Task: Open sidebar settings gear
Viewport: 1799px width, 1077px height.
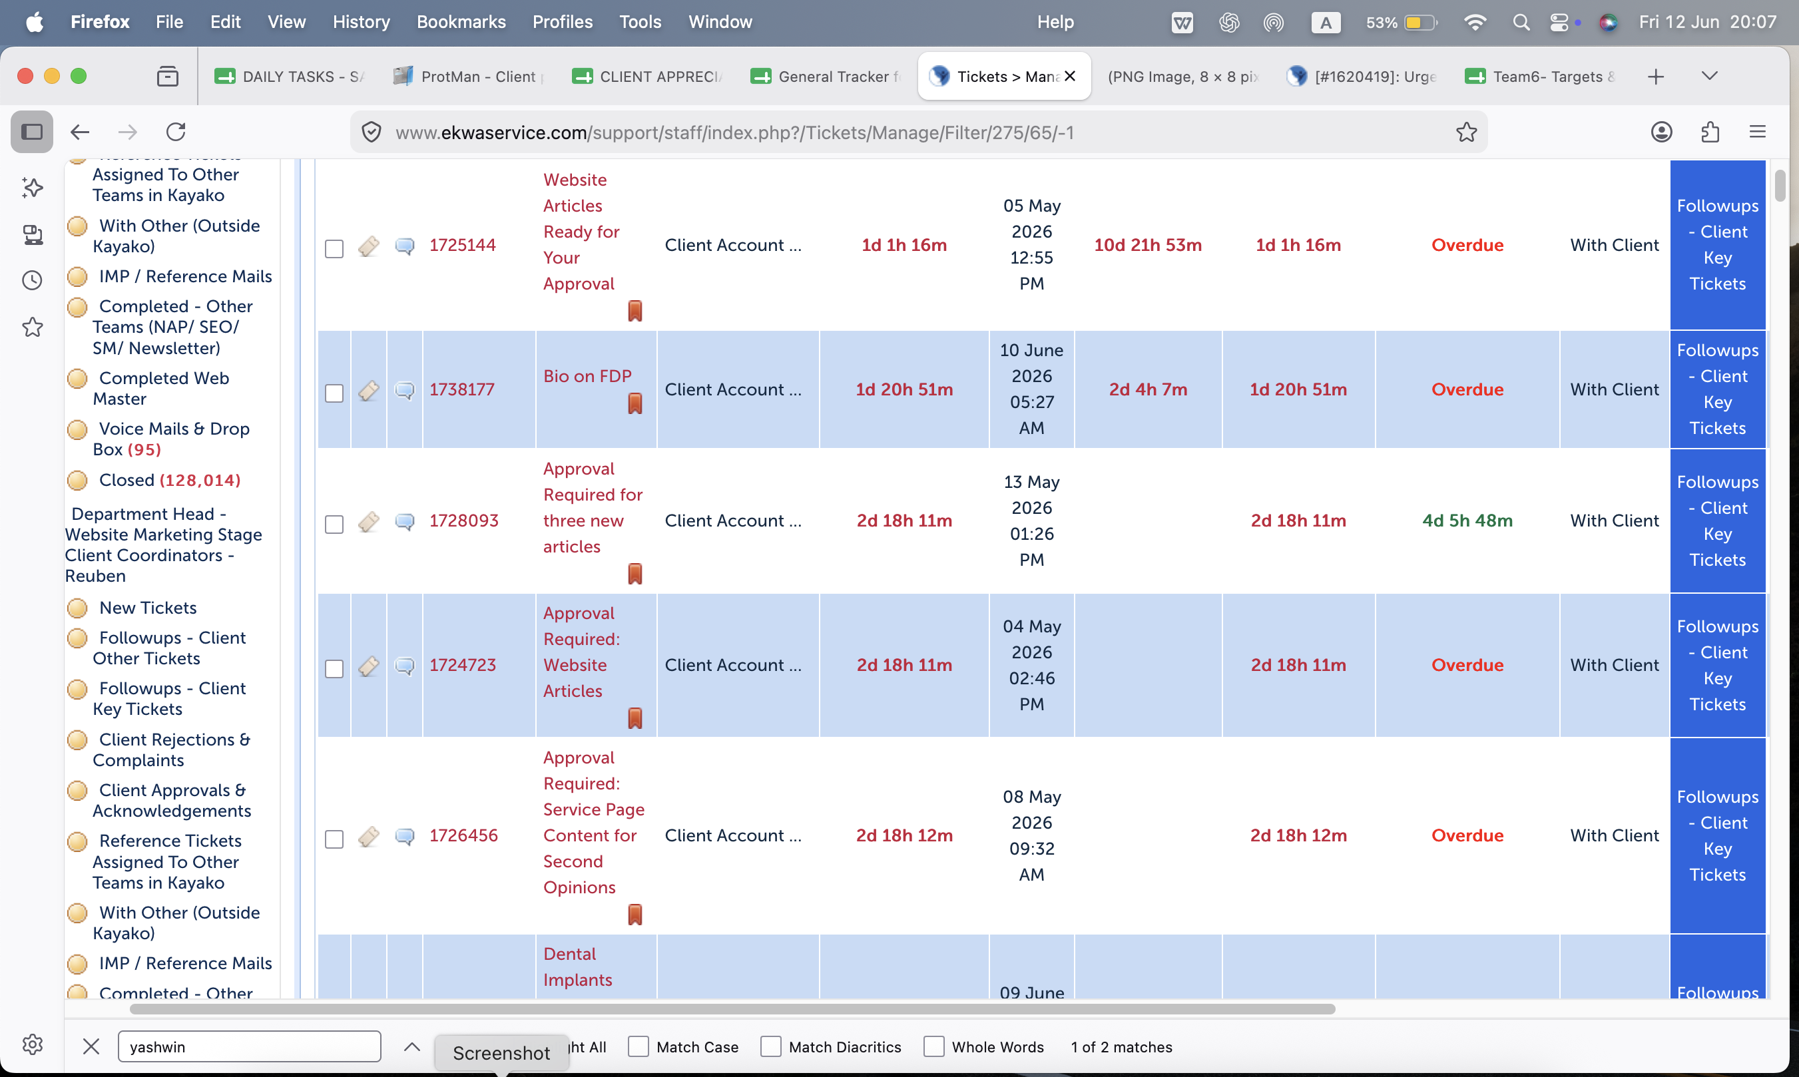Action: (x=33, y=1044)
